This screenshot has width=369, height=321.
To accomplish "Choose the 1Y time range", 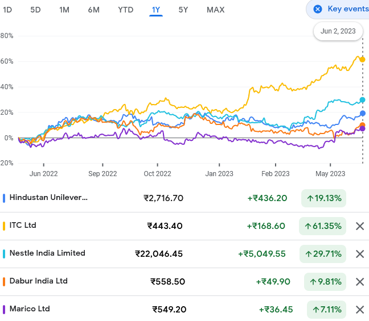I will (156, 10).
